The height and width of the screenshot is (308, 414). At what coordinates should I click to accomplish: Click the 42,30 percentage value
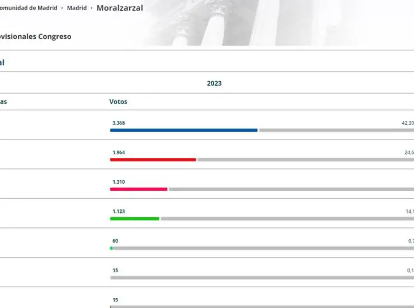point(408,123)
